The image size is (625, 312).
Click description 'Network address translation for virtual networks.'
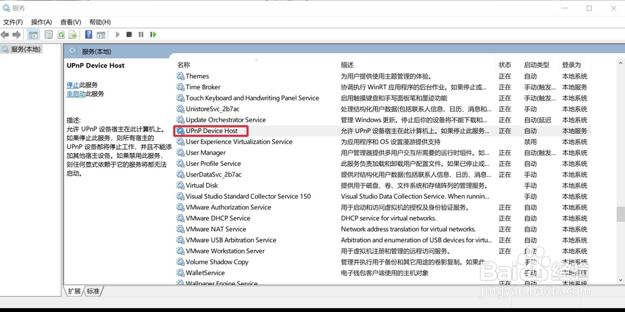tap(409, 229)
